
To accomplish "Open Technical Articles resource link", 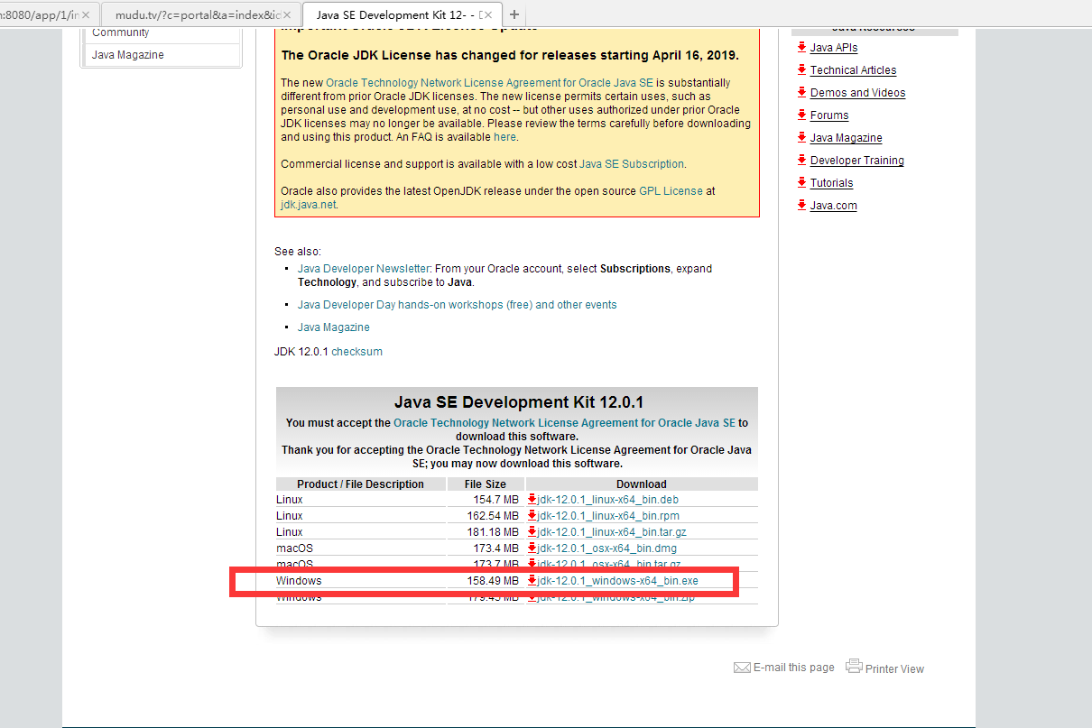I will (x=854, y=70).
